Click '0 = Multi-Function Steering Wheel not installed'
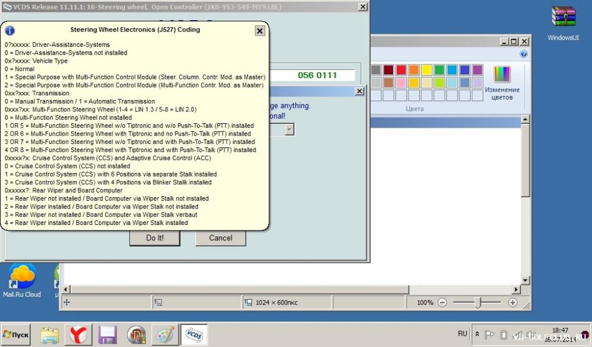The height and width of the screenshot is (347, 592). (x=68, y=117)
